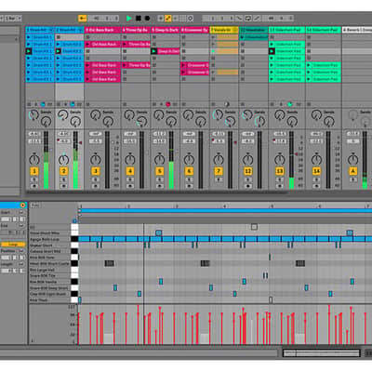Toggle the yellow Draw Mode pencil

(167, 19)
